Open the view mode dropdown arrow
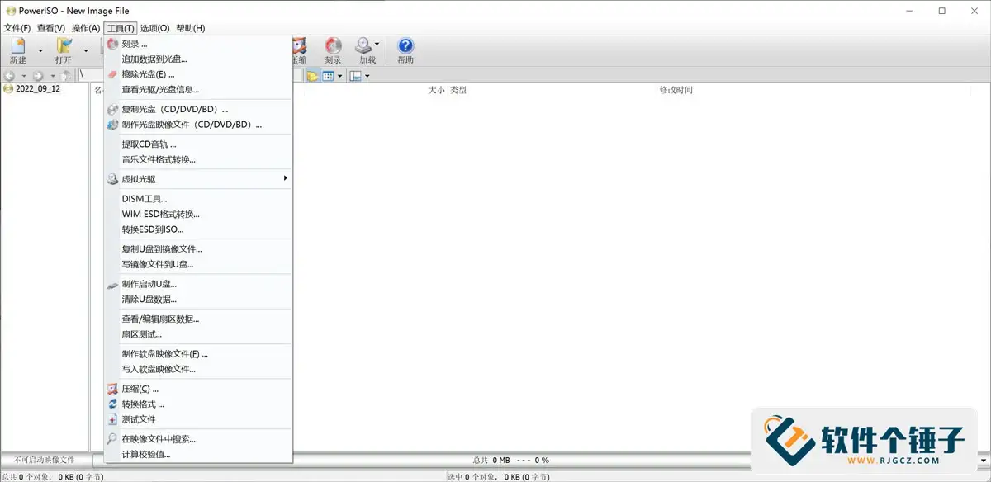991x482 pixels. [339, 76]
